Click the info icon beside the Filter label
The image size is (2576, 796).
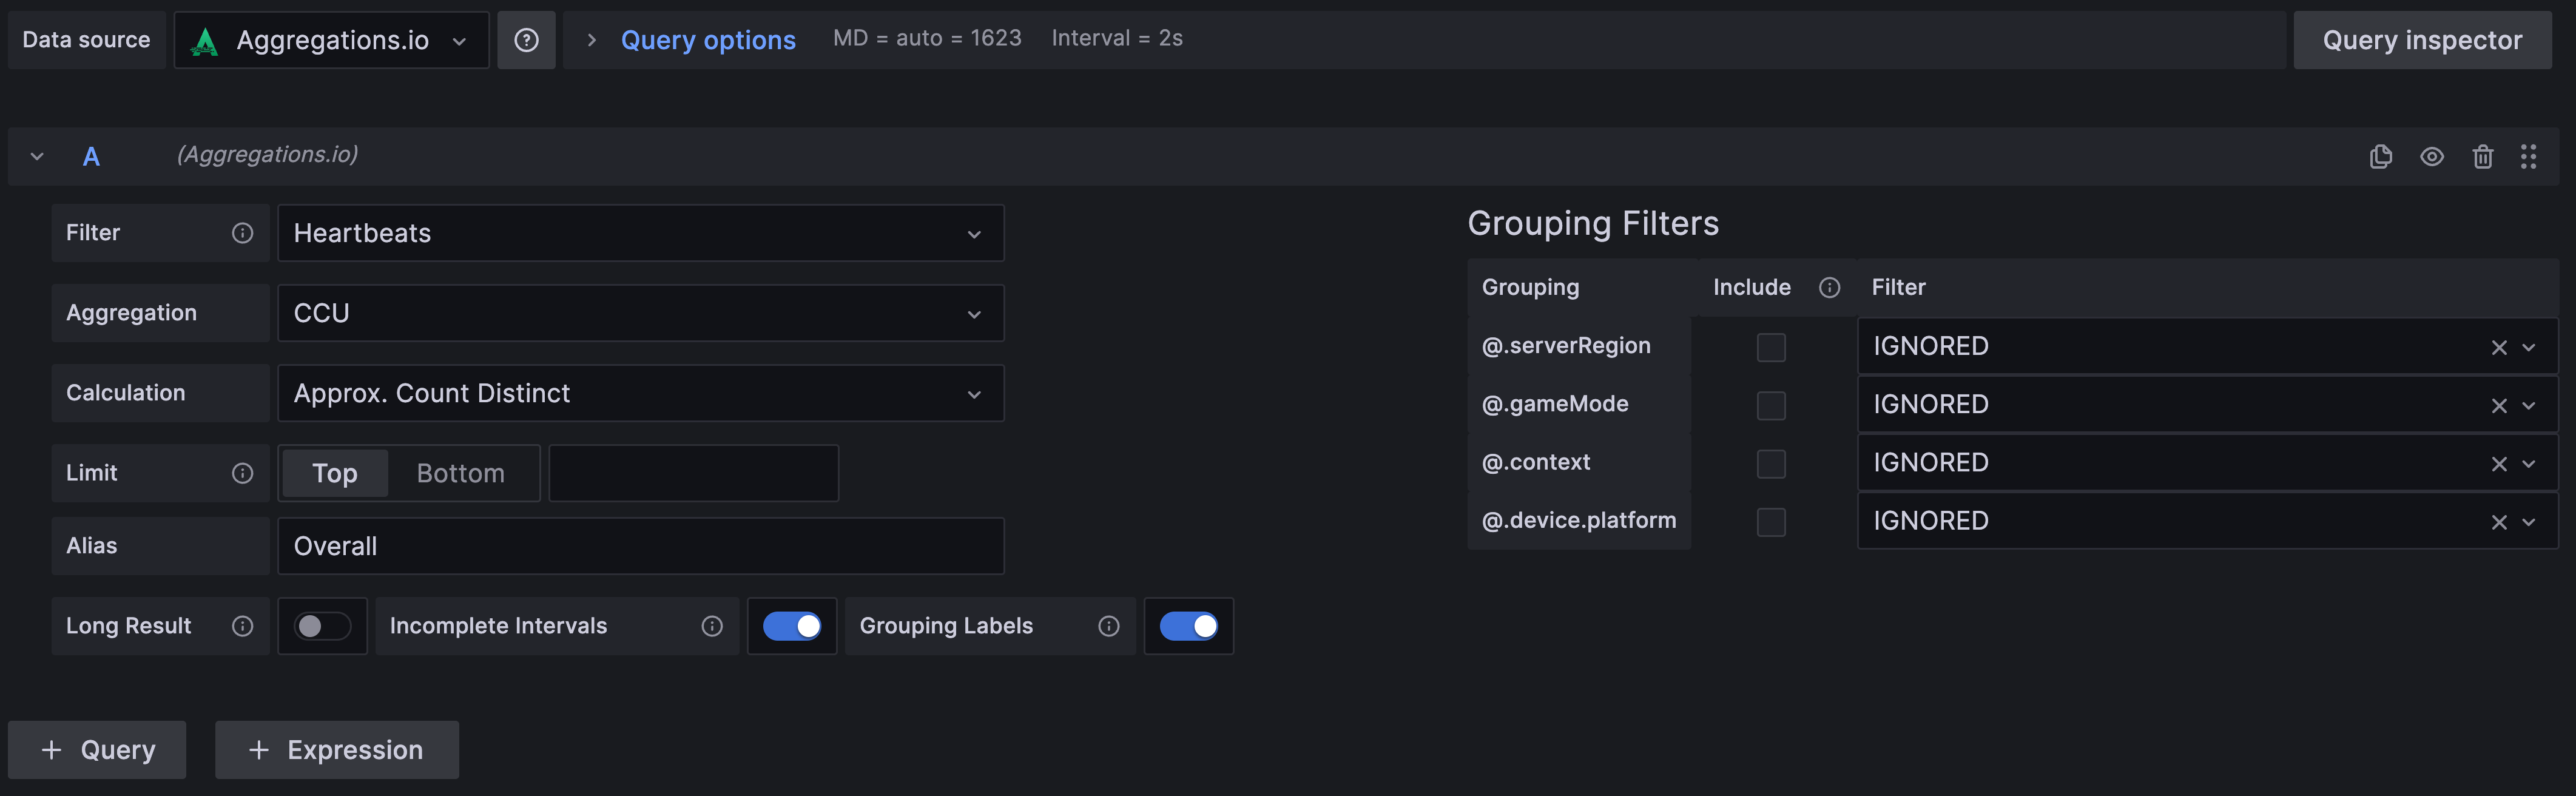(242, 233)
